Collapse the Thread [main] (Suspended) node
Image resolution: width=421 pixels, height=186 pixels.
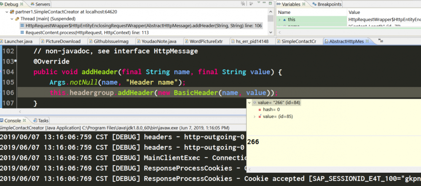point(11,19)
